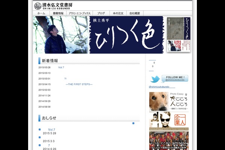Click the Shimizu Kobundo logo
225x150 pixels.
(53, 6)
